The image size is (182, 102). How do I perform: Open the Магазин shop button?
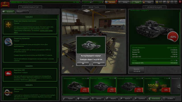coord(111,2)
